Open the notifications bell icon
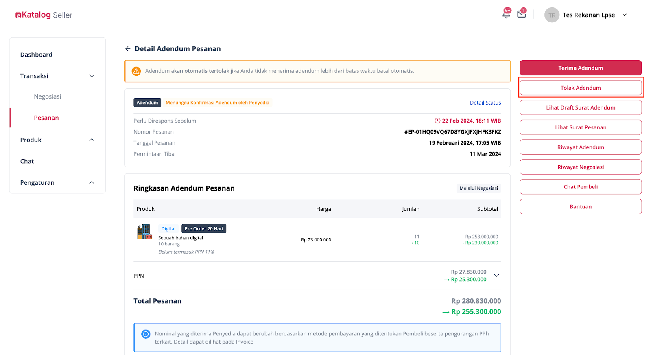Image resolution: width=651 pixels, height=355 pixels. (506, 15)
